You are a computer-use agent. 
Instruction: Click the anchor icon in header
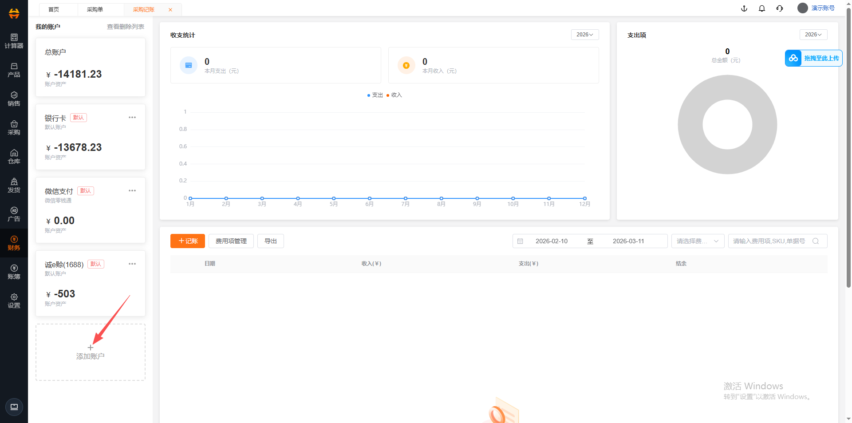(744, 8)
